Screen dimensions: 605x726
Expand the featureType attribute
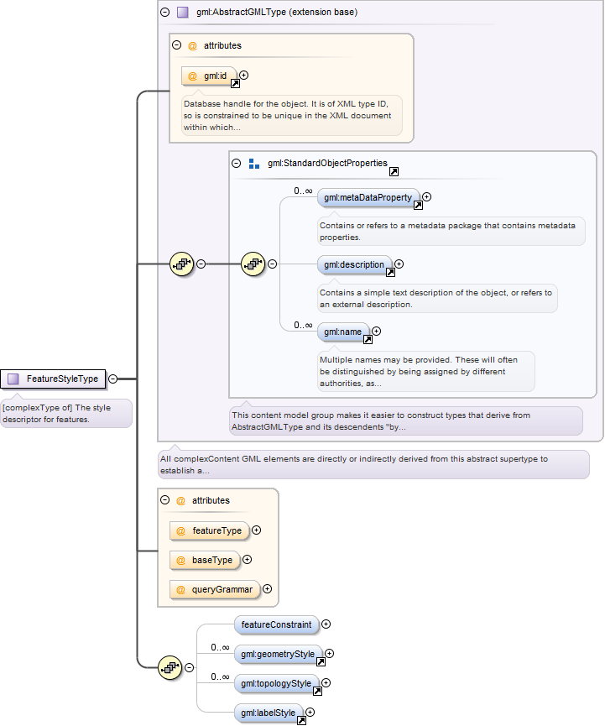point(257,530)
